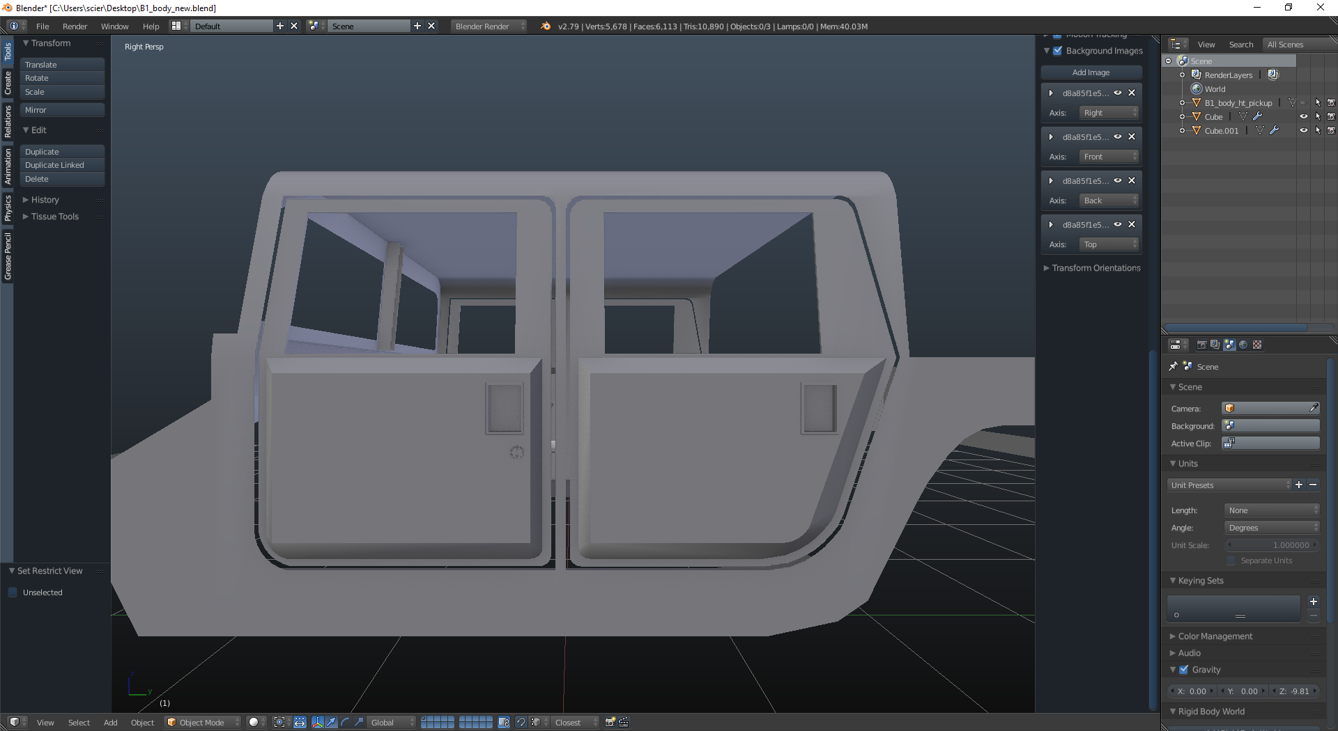This screenshot has width=1338, height=731.
Task: Toggle selectability of Cube.001 arrow icon
Action: click(1318, 130)
